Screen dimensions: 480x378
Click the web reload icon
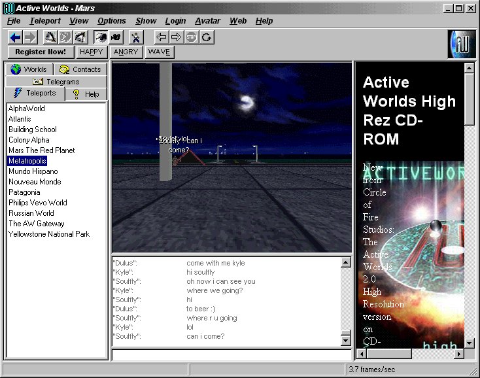207,37
